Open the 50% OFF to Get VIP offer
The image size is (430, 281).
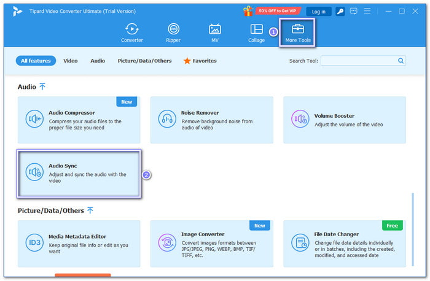tap(278, 11)
